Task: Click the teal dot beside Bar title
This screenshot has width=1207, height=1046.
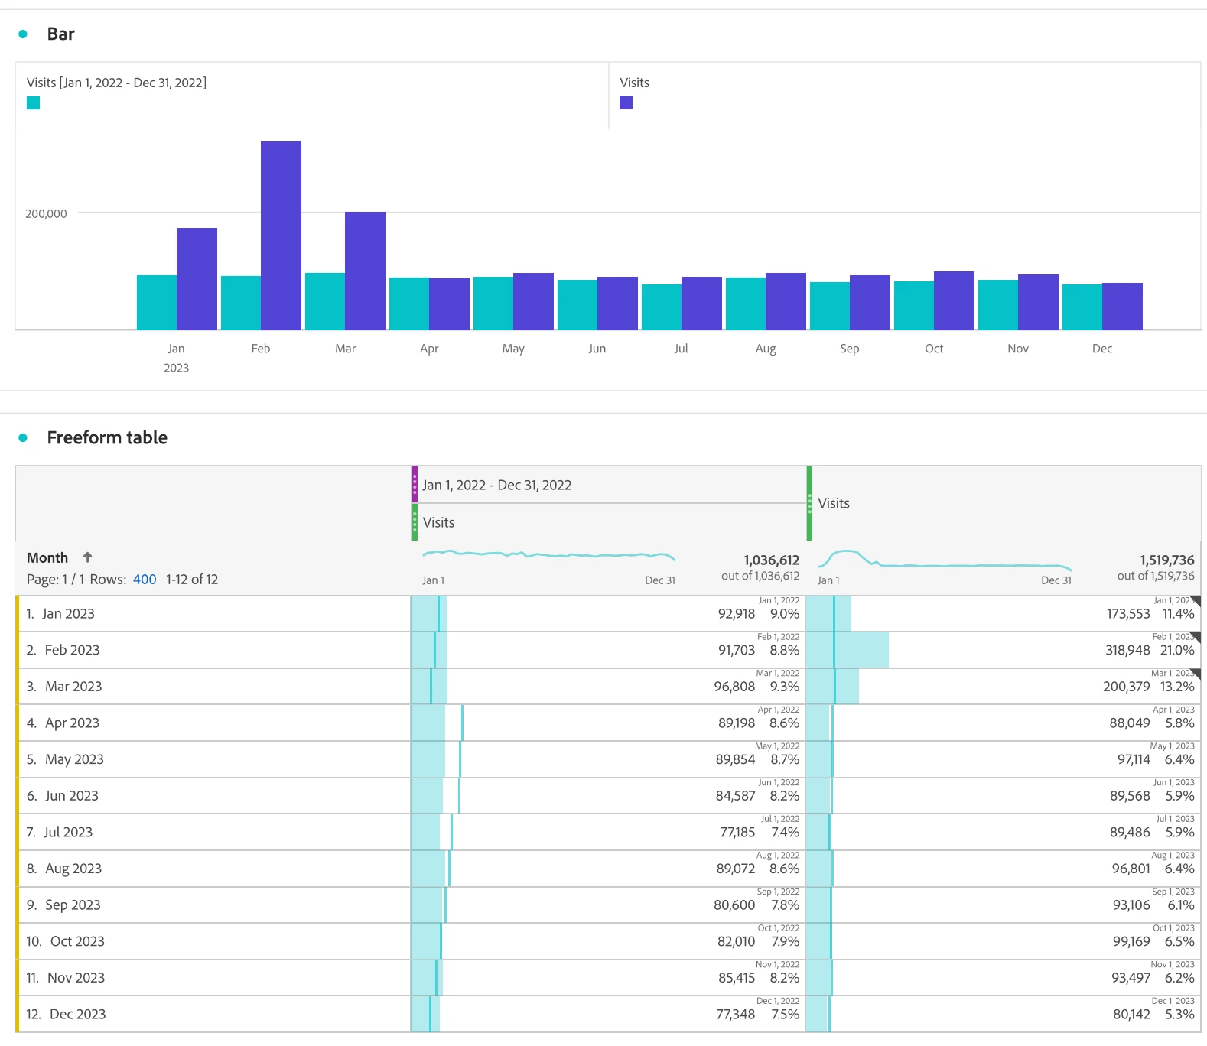Action: [23, 34]
